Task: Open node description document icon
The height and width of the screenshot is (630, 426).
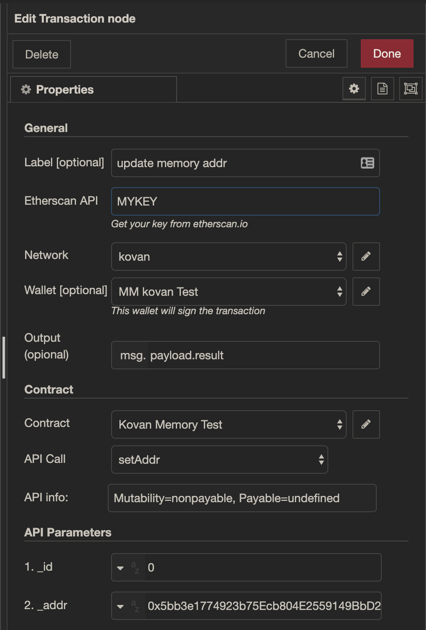Action: pos(382,89)
